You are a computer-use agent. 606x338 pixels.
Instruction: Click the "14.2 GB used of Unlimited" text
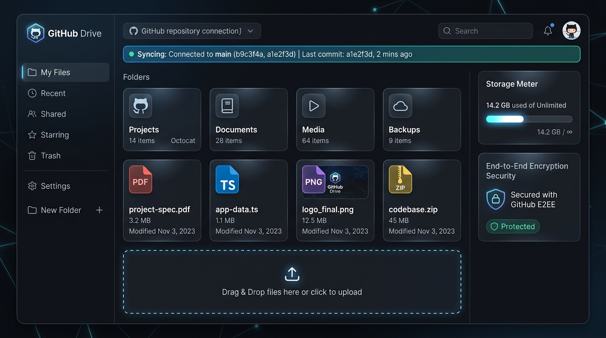tap(526, 105)
